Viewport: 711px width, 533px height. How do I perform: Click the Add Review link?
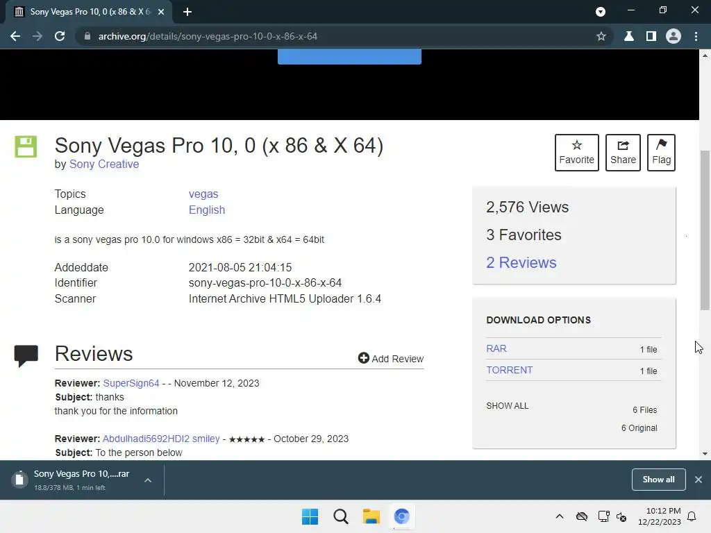[x=391, y=359]
